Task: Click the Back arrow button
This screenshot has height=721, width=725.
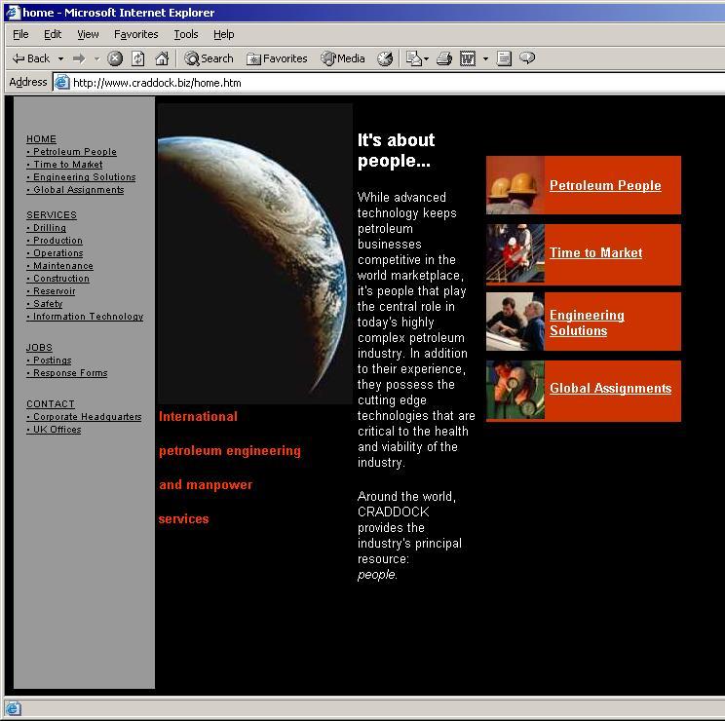Action: [x=31, y=58]
